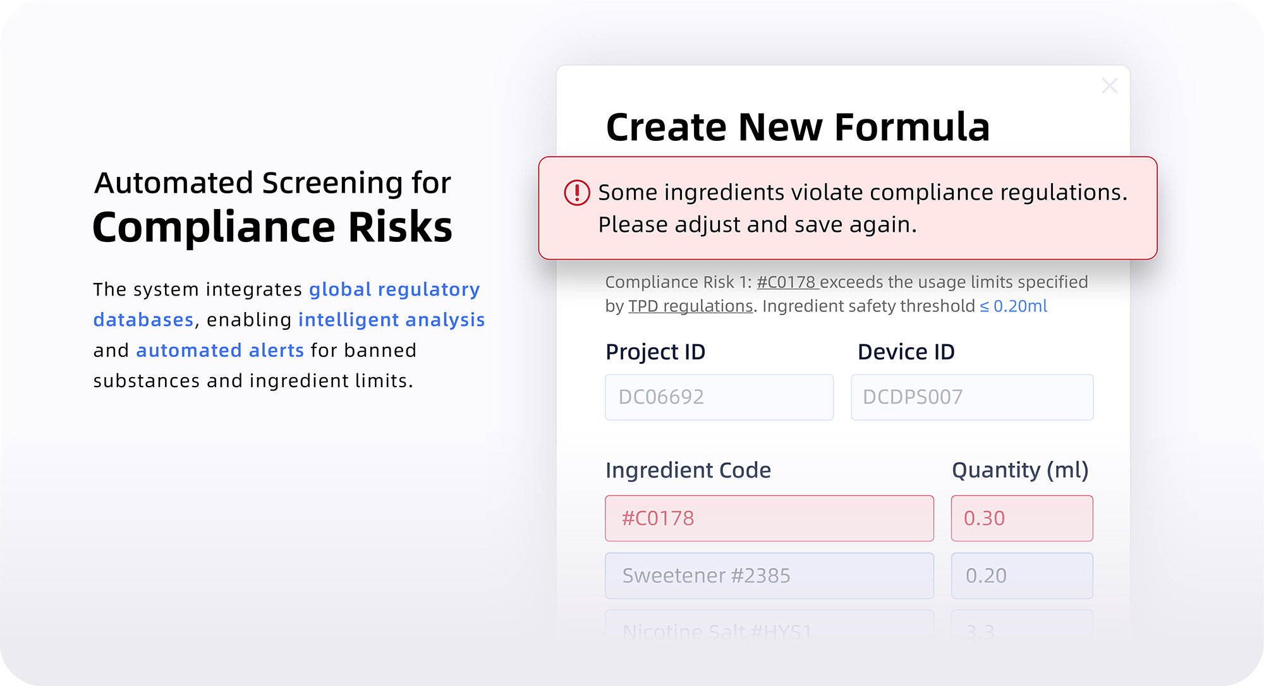Select the #C0178 ingredient code field
1264x686 pixels.
tap(769, 519)
